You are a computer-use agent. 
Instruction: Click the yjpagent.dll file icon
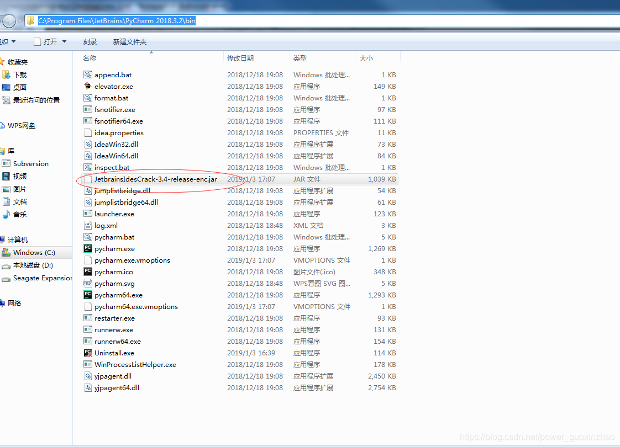88,376
